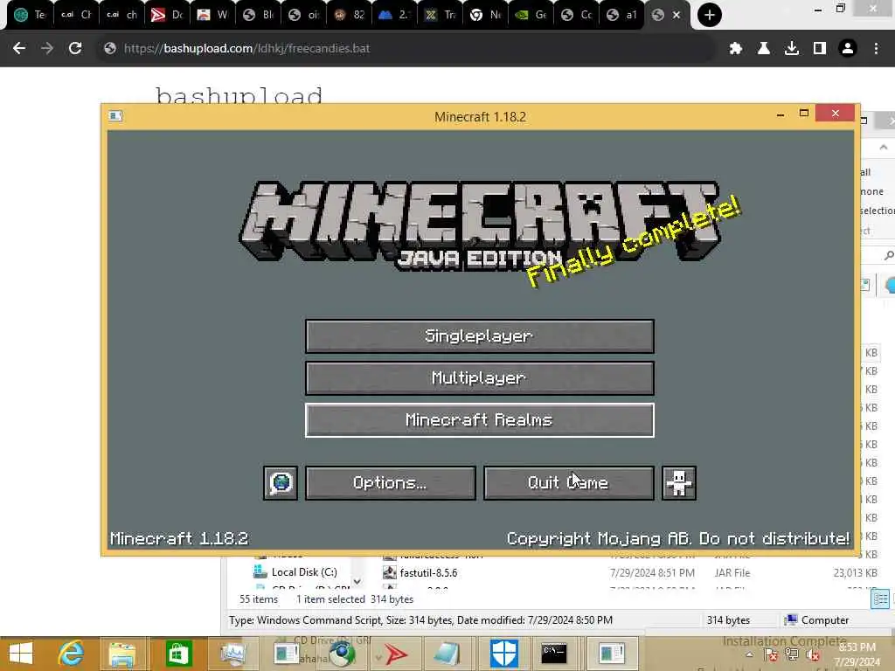Select Local Disk (C:) in Explorer tree

pyautogui.click(x=304, y=571)
